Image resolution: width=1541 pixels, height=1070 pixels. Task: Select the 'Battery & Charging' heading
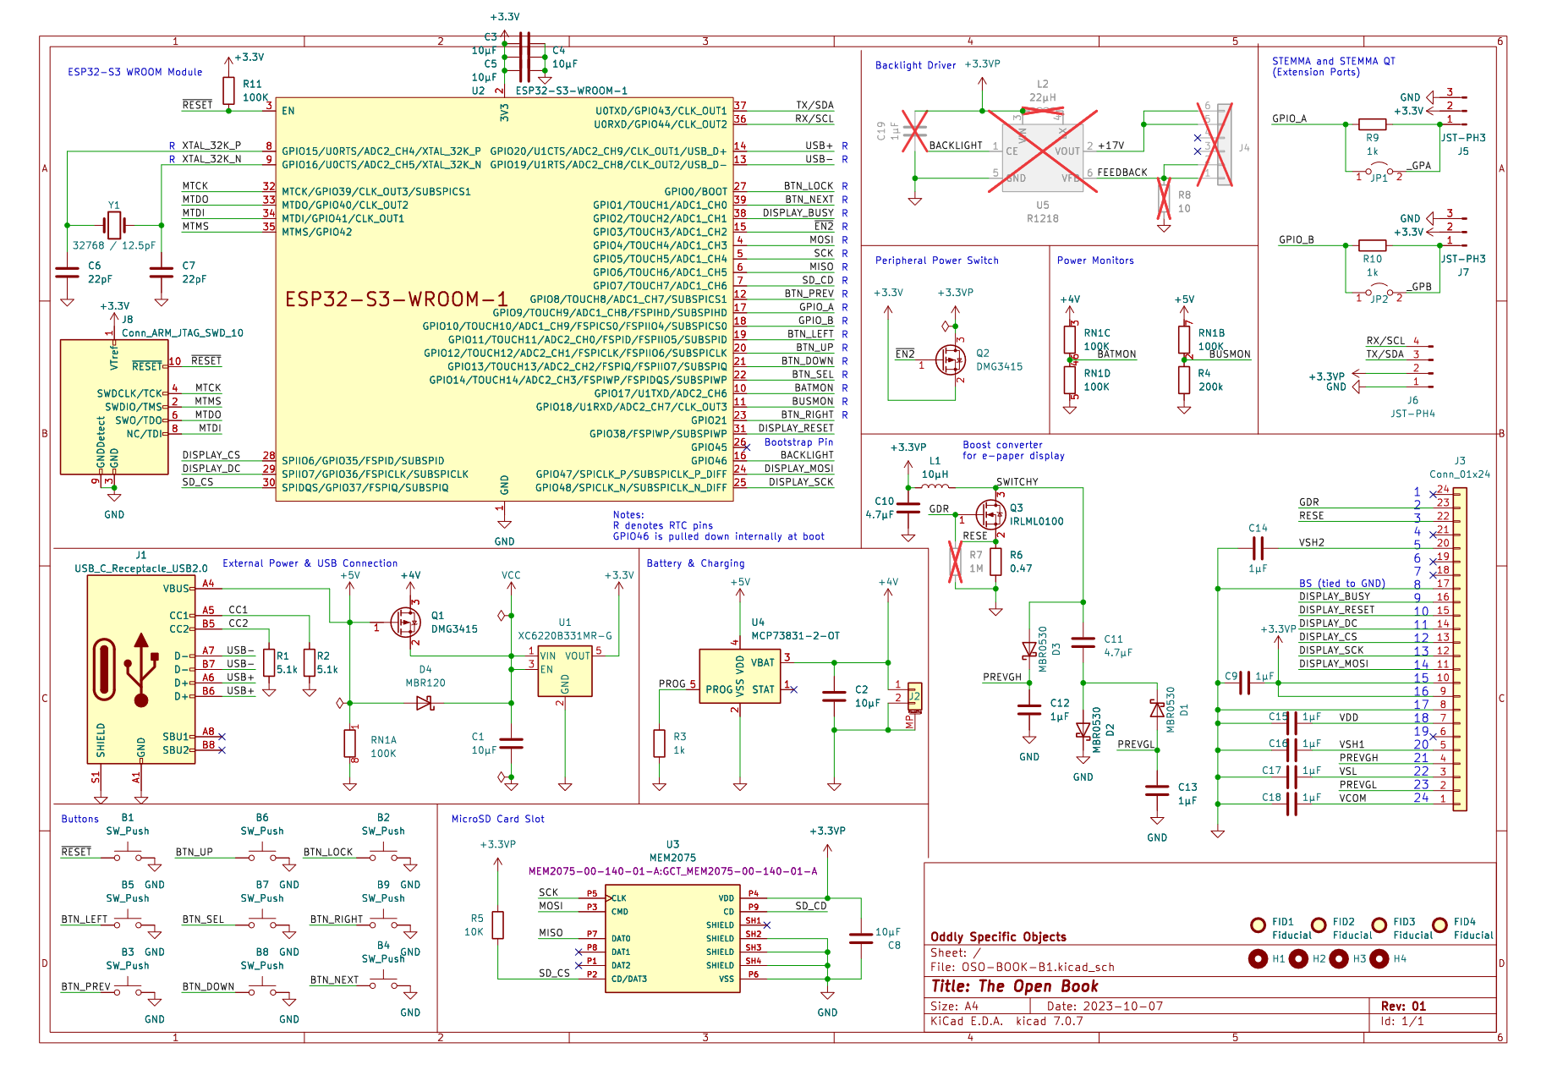click(x=695, y=563)
